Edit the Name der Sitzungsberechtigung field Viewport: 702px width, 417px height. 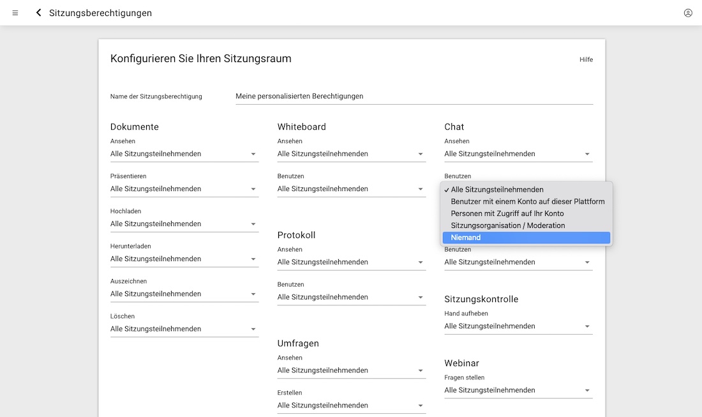pyautogui.click(x=414, y=96)
